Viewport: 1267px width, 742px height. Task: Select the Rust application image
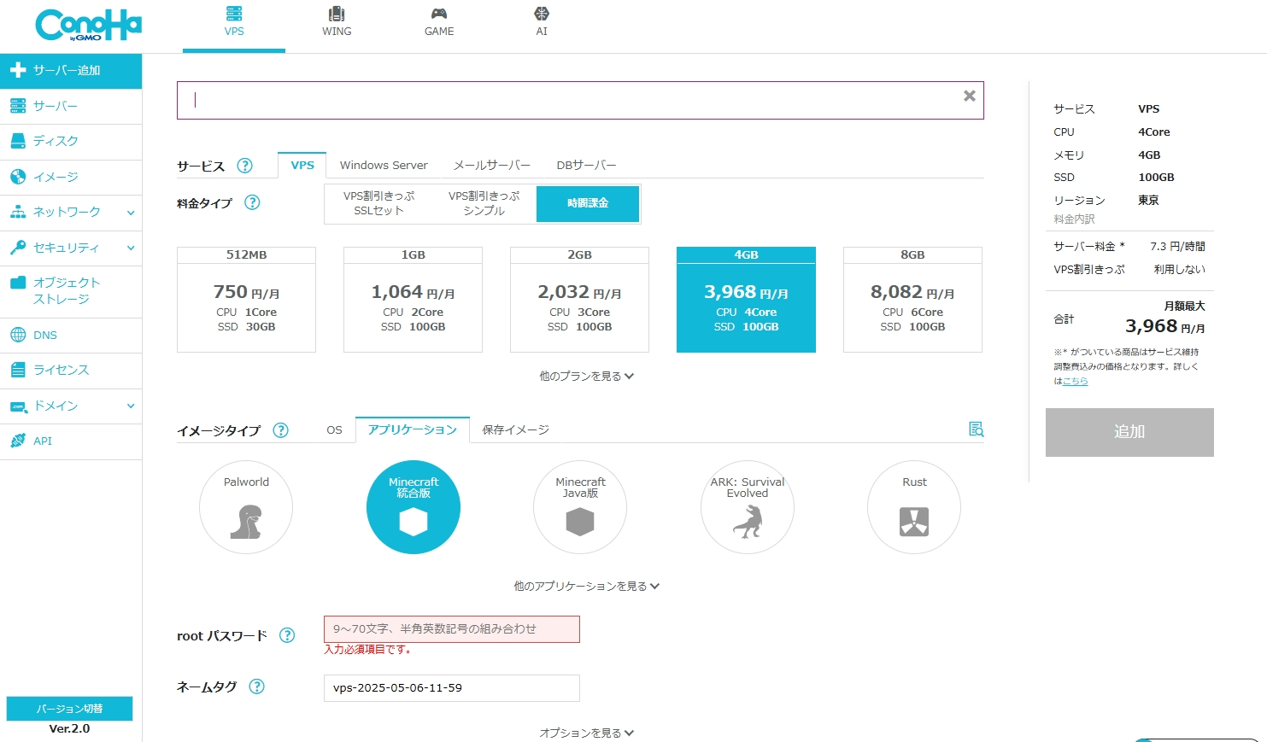914,507
